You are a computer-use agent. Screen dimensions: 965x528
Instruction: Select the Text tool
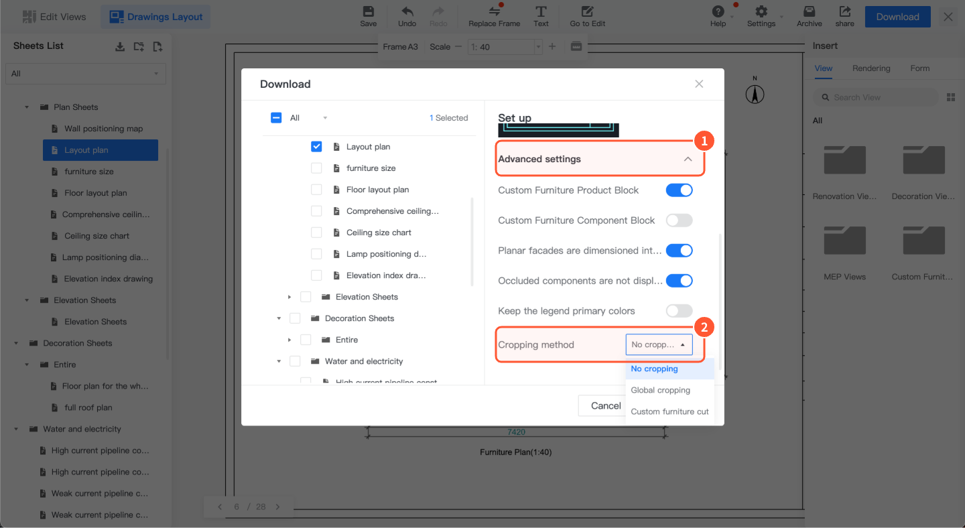click(x=541, y=12)
